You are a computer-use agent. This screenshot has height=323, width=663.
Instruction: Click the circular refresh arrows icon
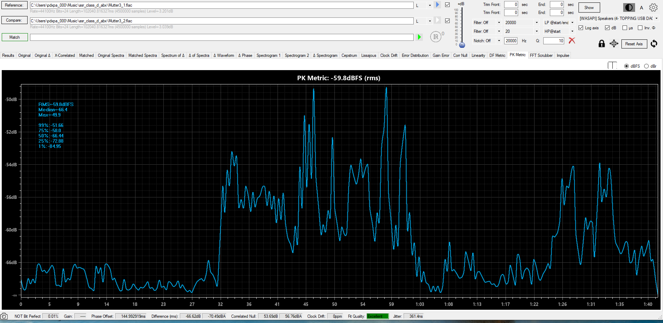click(654, 44)
